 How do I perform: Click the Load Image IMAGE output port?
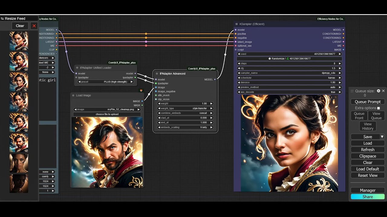point(142,102)
